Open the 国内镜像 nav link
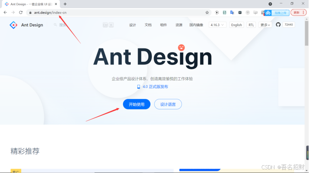Image resolution: width=309 pixels, height=173 pixels. [196, 25]
